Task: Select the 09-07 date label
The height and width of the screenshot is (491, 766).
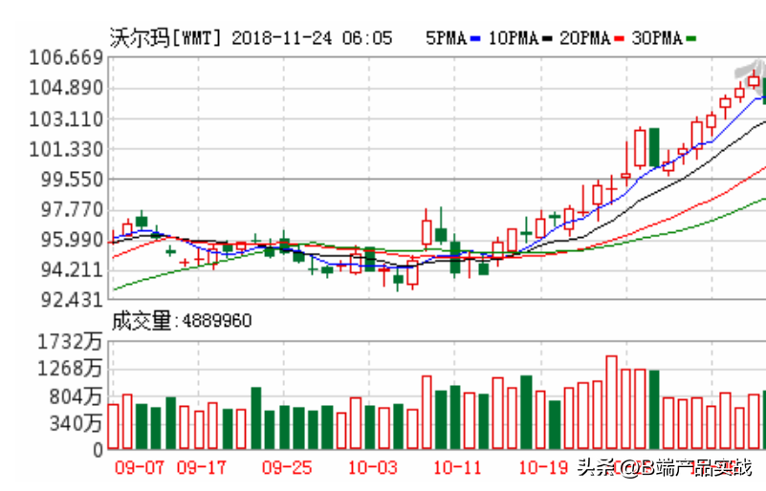Action: pyautogui.click(x=140, y=467)
